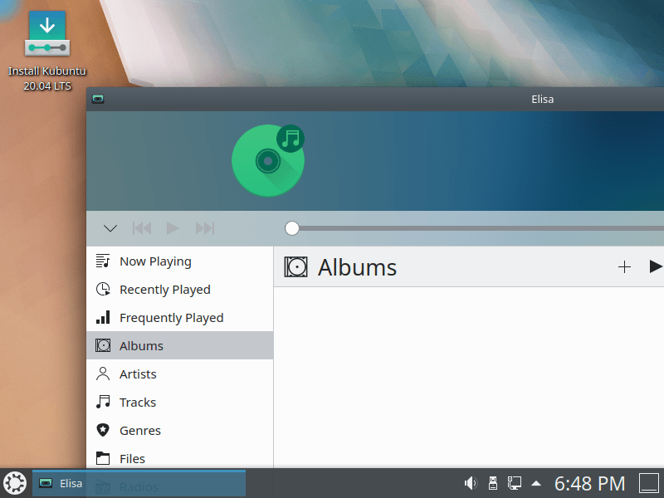The image size is (664, 498).
Task: Click the Elisa cassette icon in the title bar
Action: (x=98, y=99)
